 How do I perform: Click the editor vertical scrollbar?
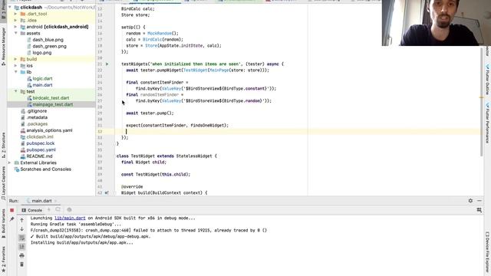481,102
